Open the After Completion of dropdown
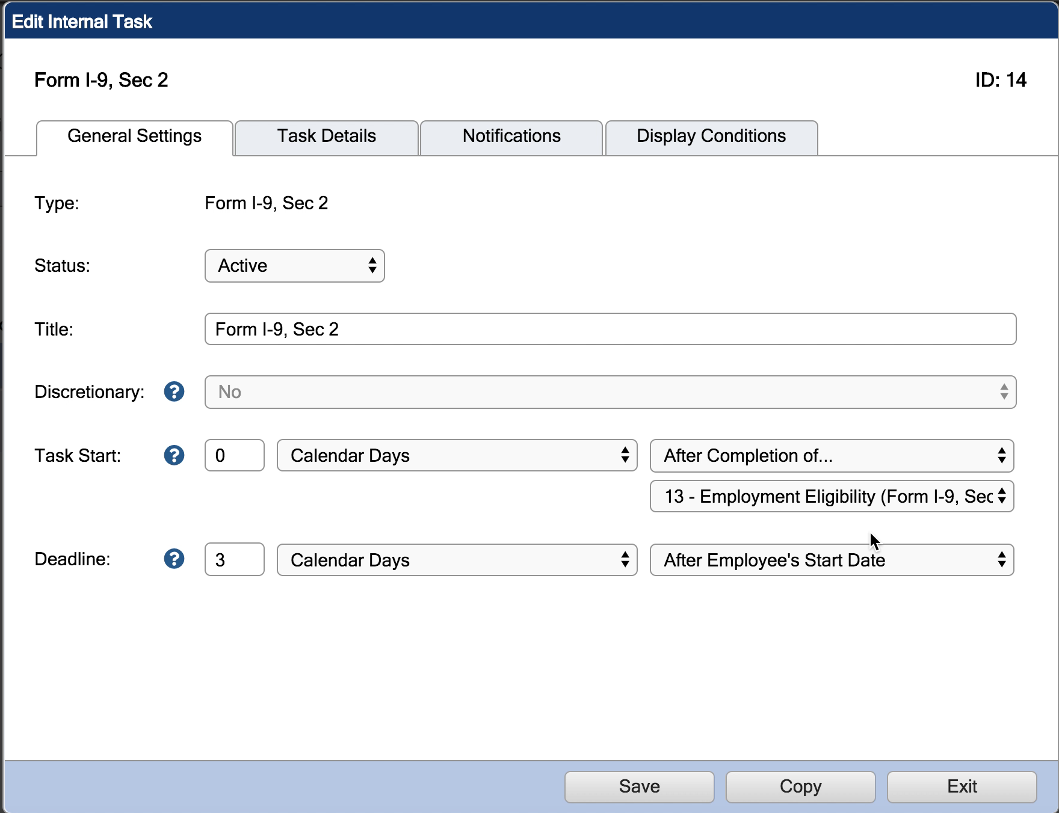 (x=832, y=455)
